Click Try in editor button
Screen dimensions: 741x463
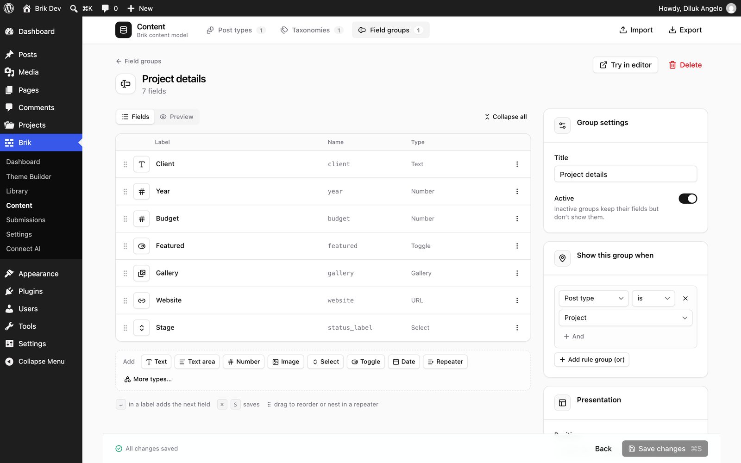pos(625,65)
